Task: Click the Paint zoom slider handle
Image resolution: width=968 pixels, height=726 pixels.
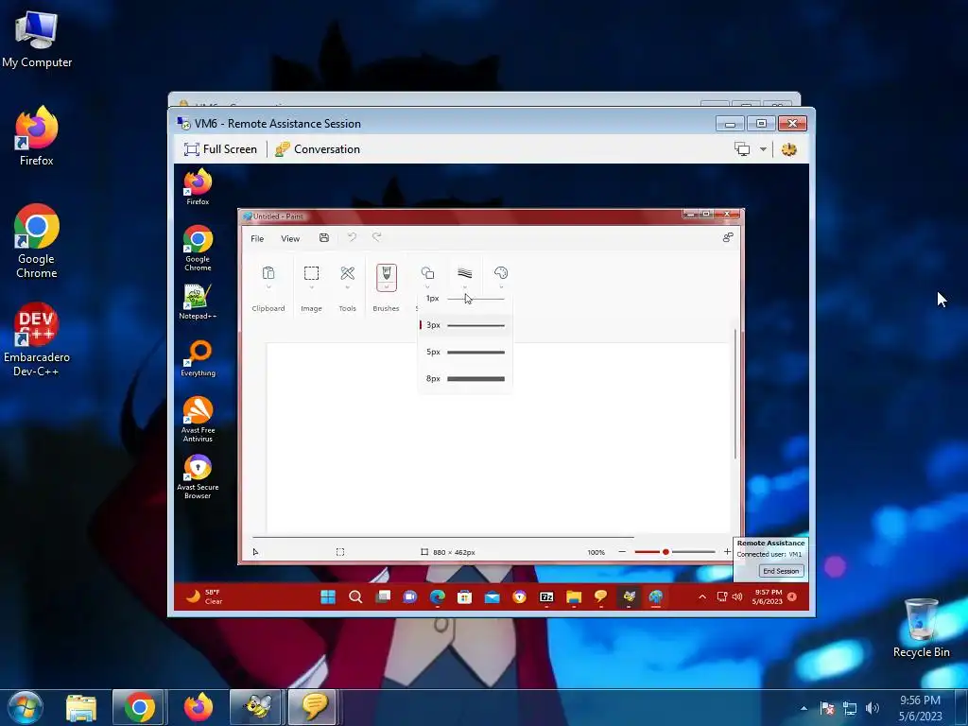Action: pos(665,552)
